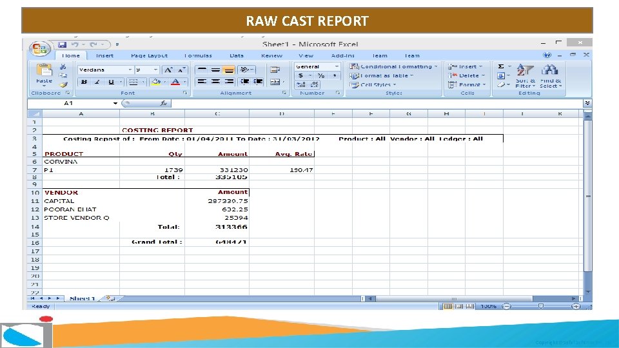The height and width of the screenshot is (348, 619).
Task: Increase decimal places
Action: tap(301, 84)
